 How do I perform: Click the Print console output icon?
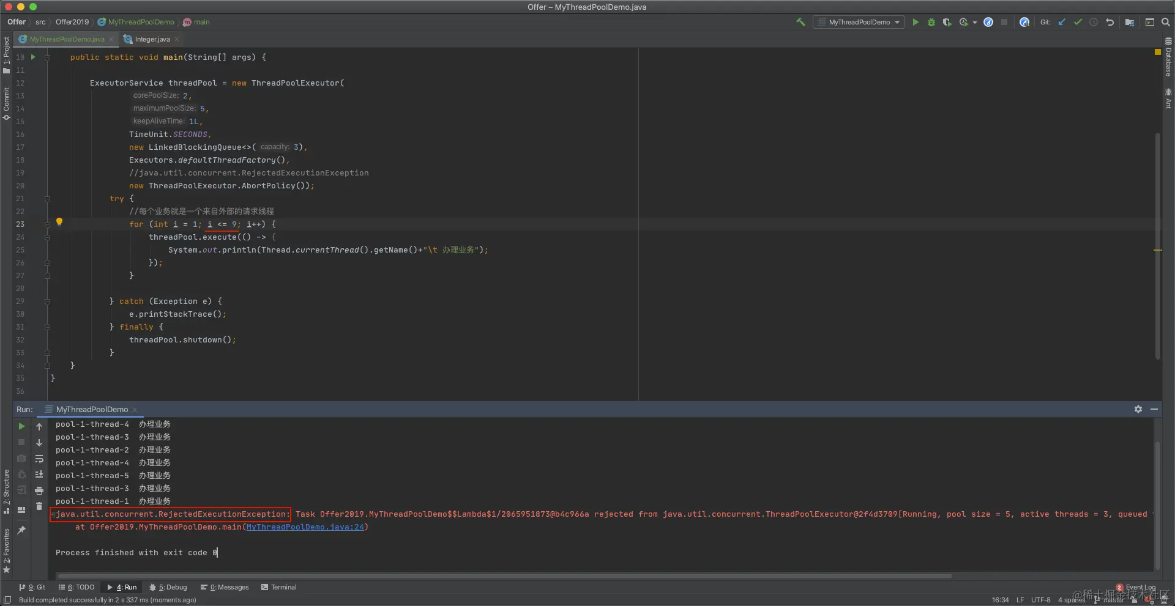tap(39, 490)
